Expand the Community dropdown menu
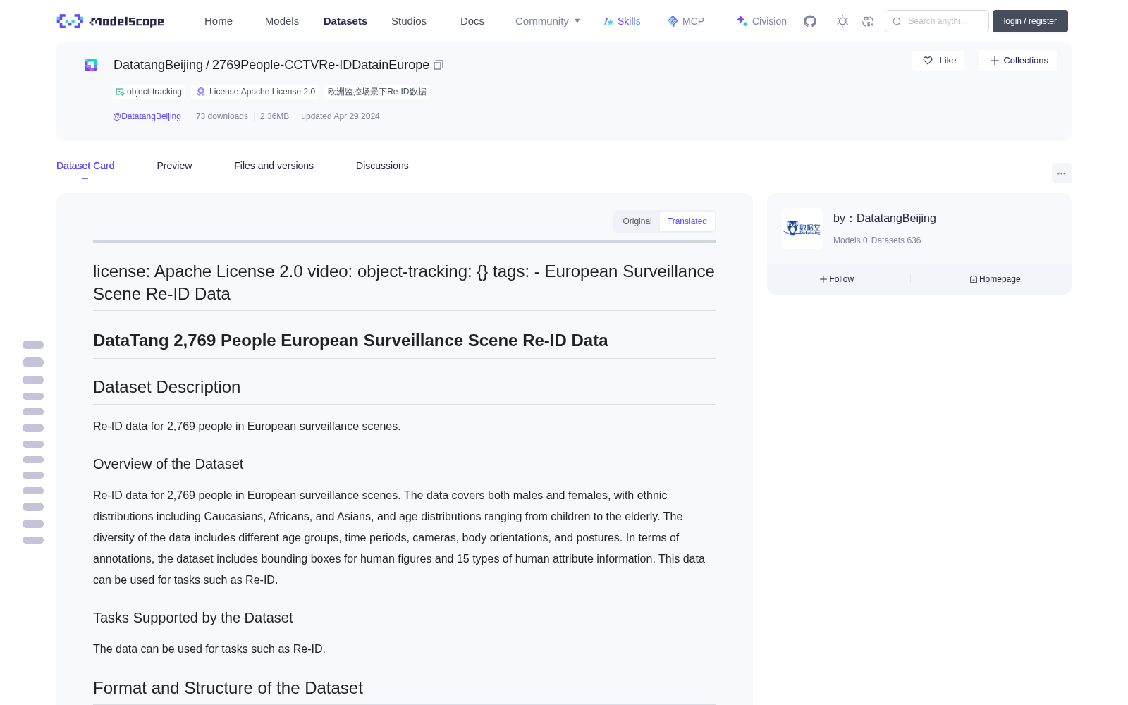 point(548,21)
